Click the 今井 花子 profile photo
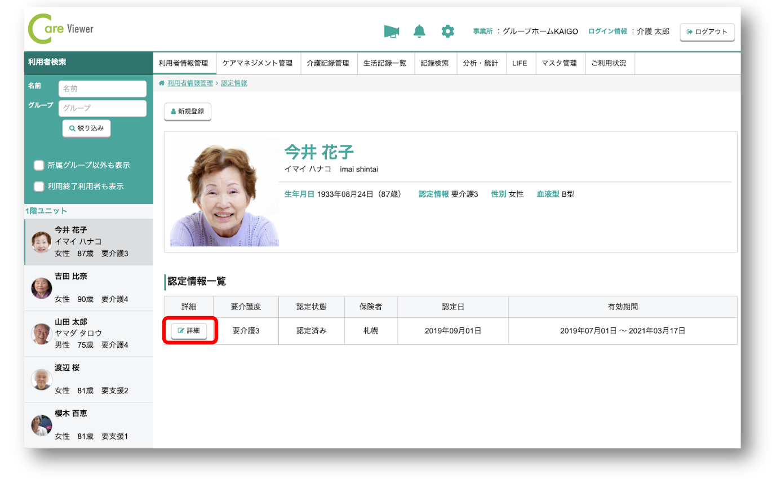This screenshot has width=772, height=479. (224, 192)
